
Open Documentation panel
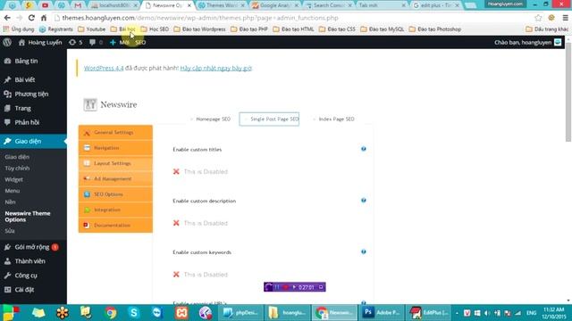(x=115, y=226)
